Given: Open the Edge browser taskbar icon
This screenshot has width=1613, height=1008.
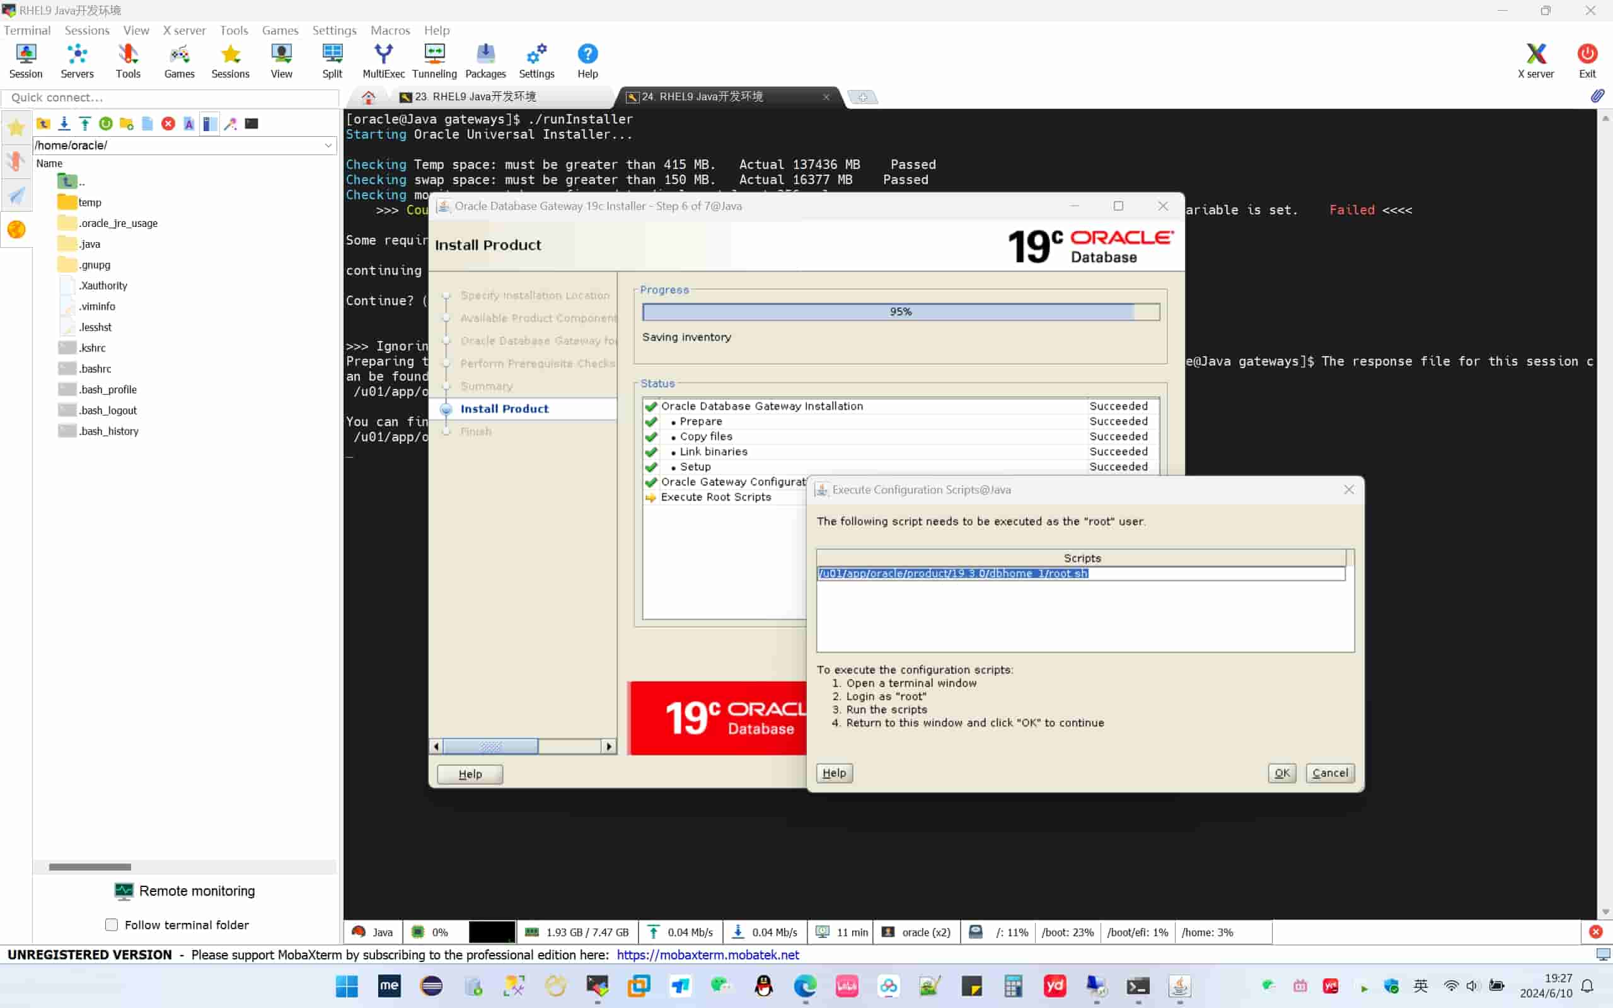Looking at the screenshot, I should coord(805,986).
